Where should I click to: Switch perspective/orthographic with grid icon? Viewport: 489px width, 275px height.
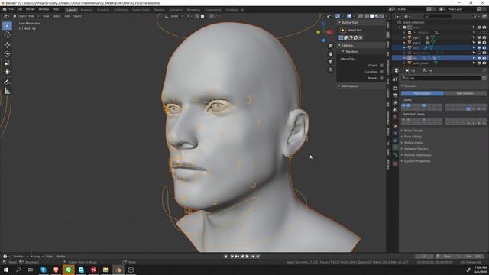tap(331, 70)
